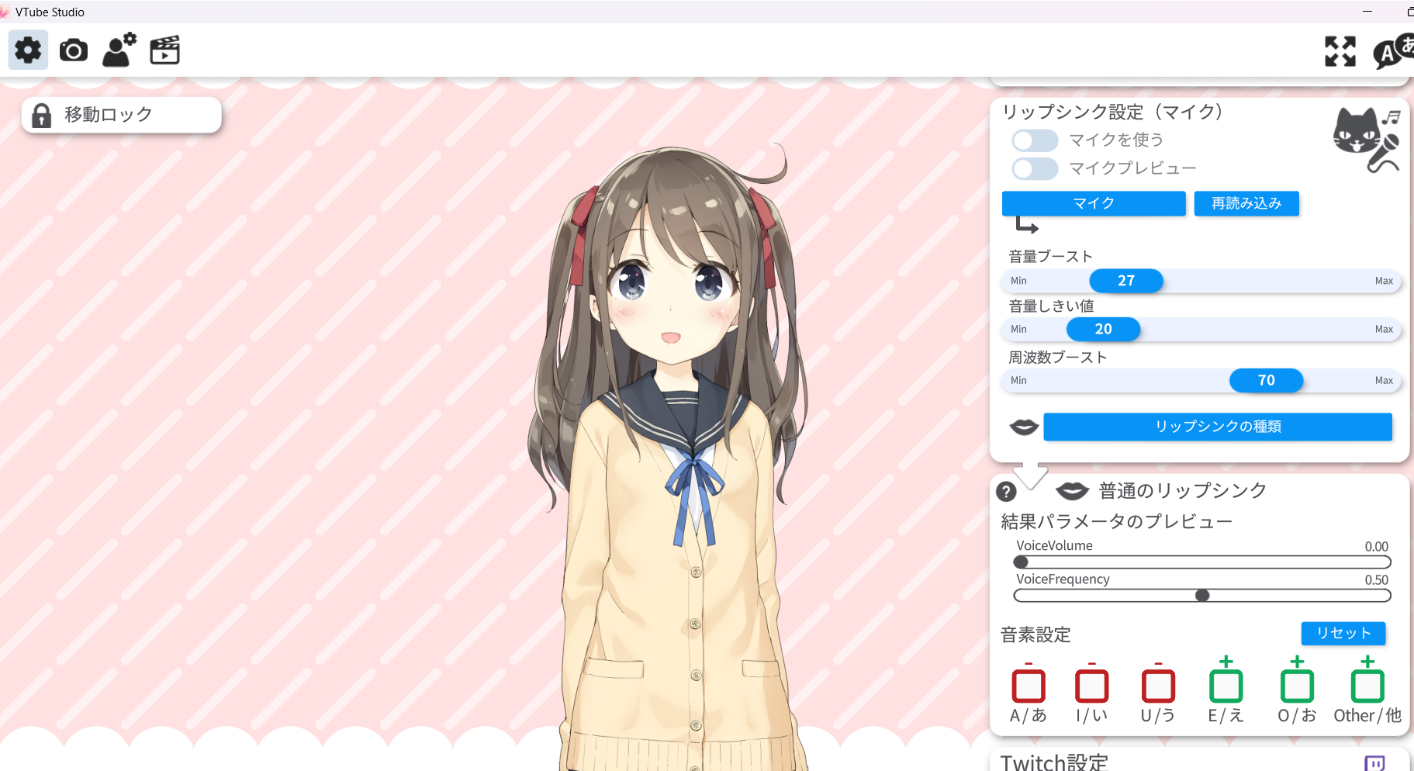Enable the マイクを使う switch
This screenshot has height=771, width=1414.
click(1035, 140)
